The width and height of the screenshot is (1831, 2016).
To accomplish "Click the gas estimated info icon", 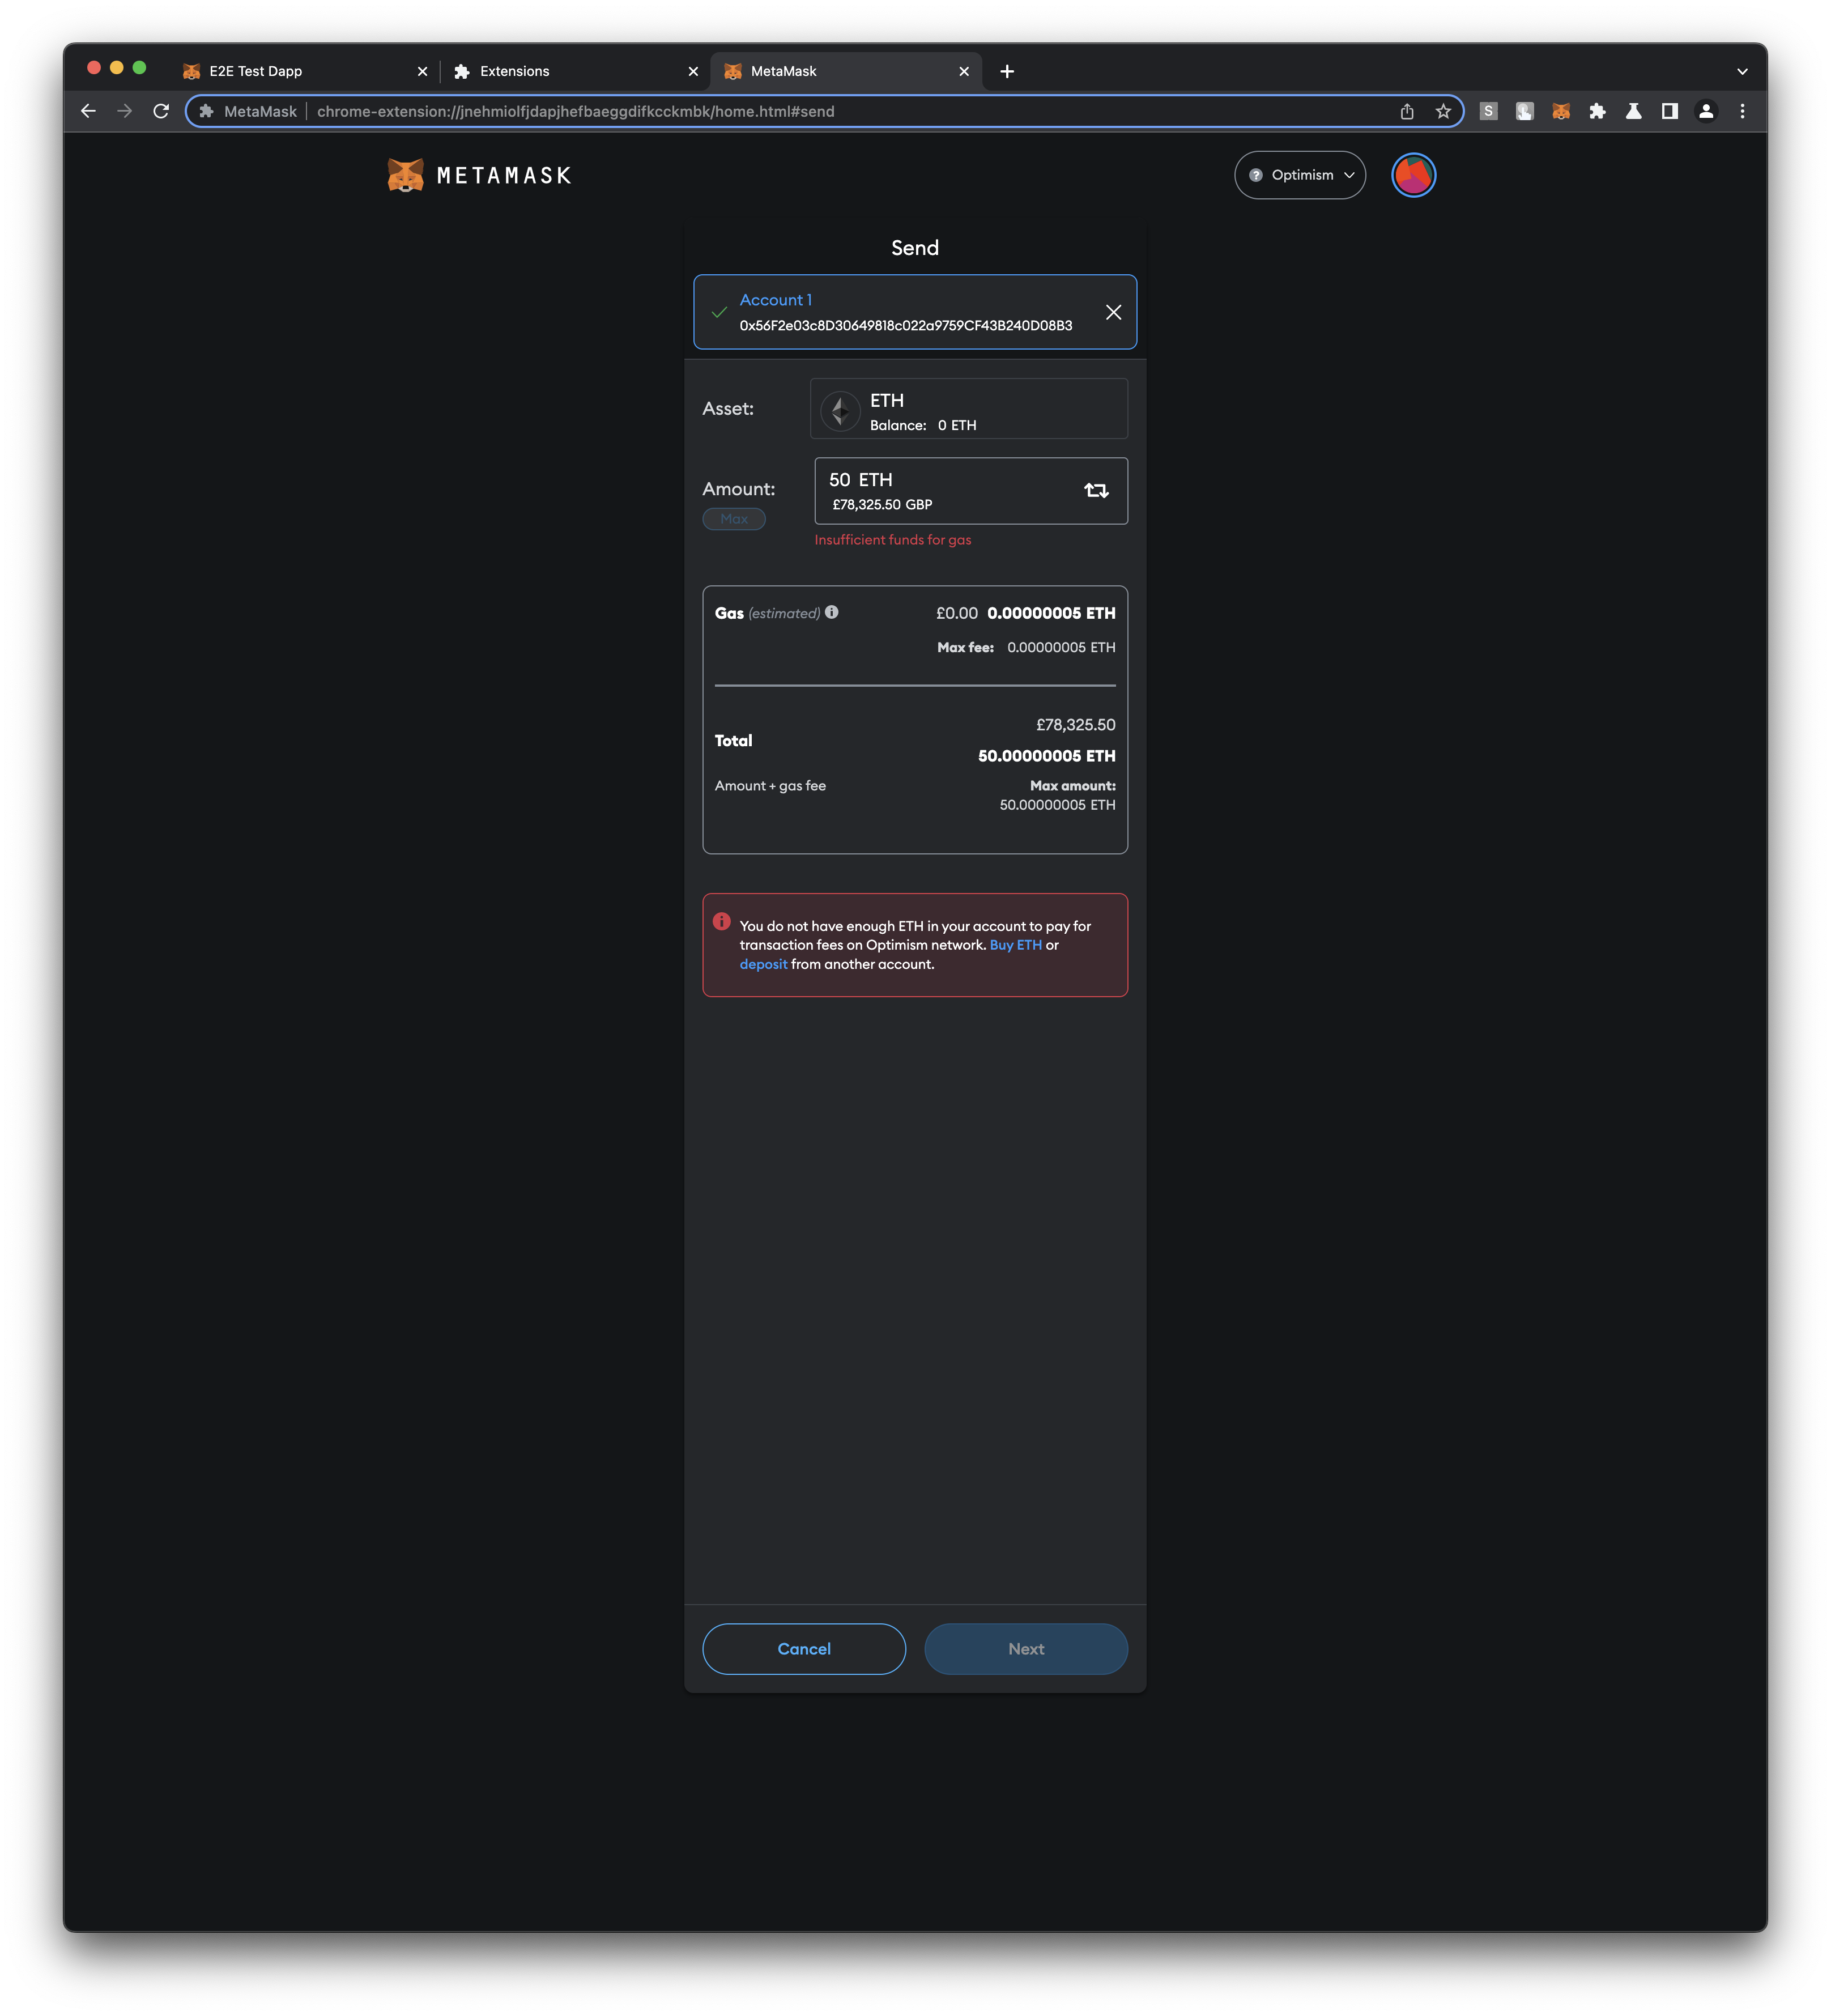I will [833, 613].
